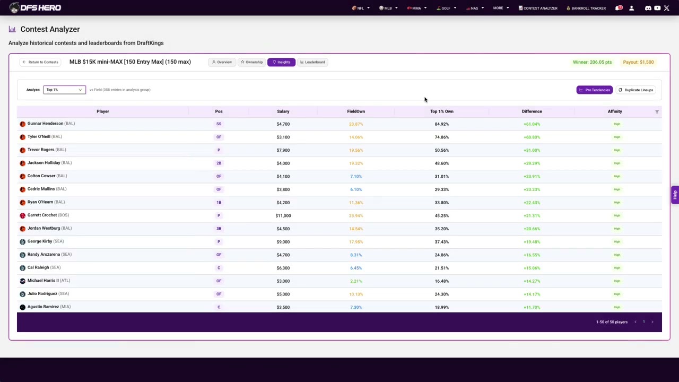The width and height of the screenshot is (679, 382).
Task: Go to Contest Analyzer in the navbar
Action: click(x=538, y=8)
